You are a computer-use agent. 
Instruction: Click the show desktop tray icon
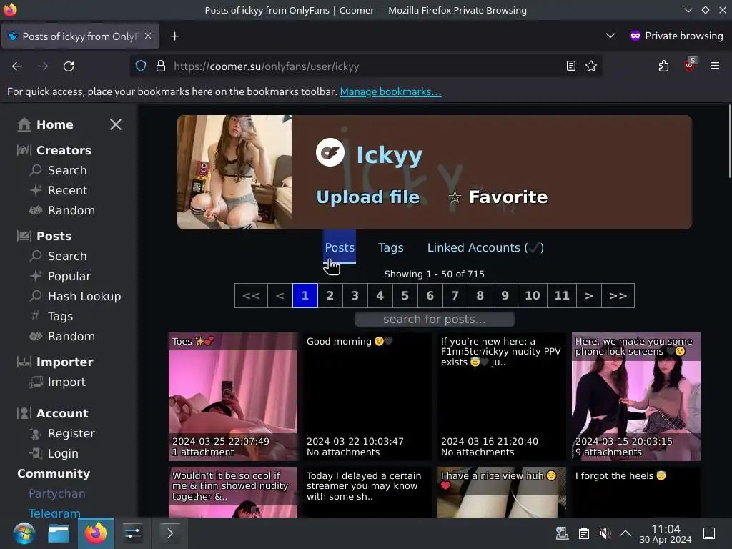709,533
